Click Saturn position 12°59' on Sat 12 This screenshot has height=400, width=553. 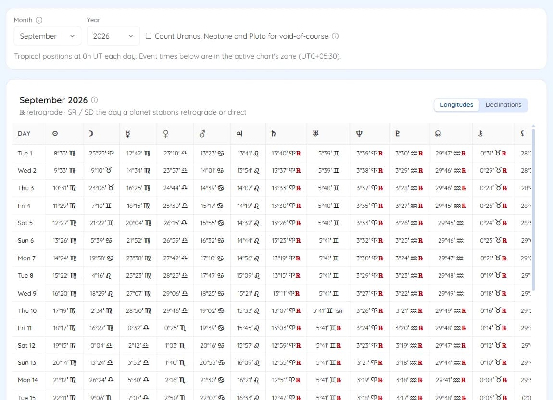click(286, 345)
